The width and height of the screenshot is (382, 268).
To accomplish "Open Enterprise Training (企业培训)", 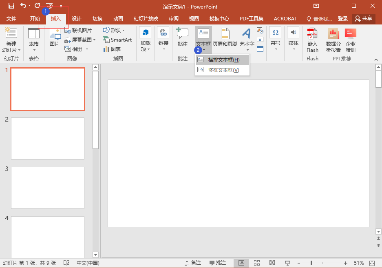I will coord(351,40).
